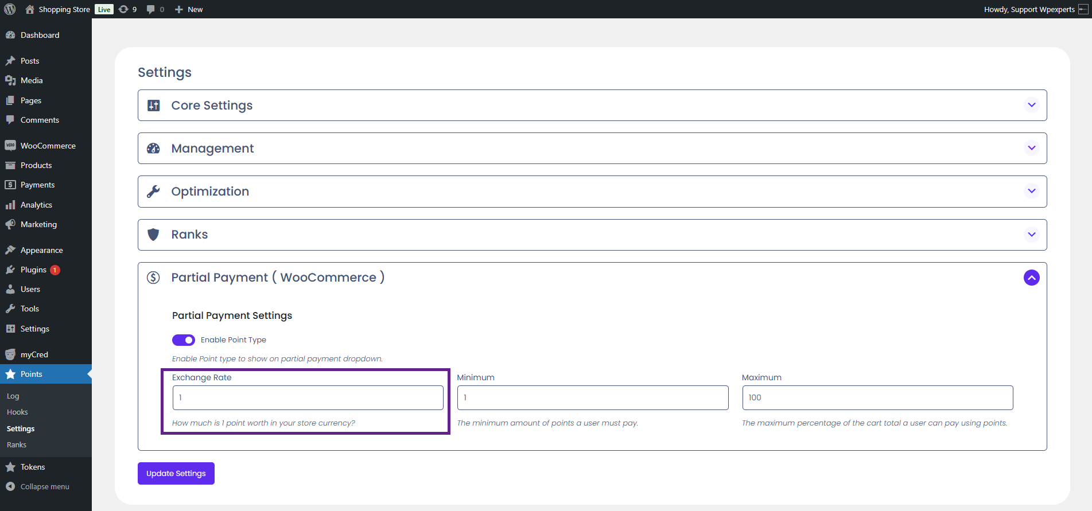The height and width of the screenshot is (511, 1092).
Task: Expand the Optimization section chevron
Action: pyautogui.click(x=1031, y=191)
